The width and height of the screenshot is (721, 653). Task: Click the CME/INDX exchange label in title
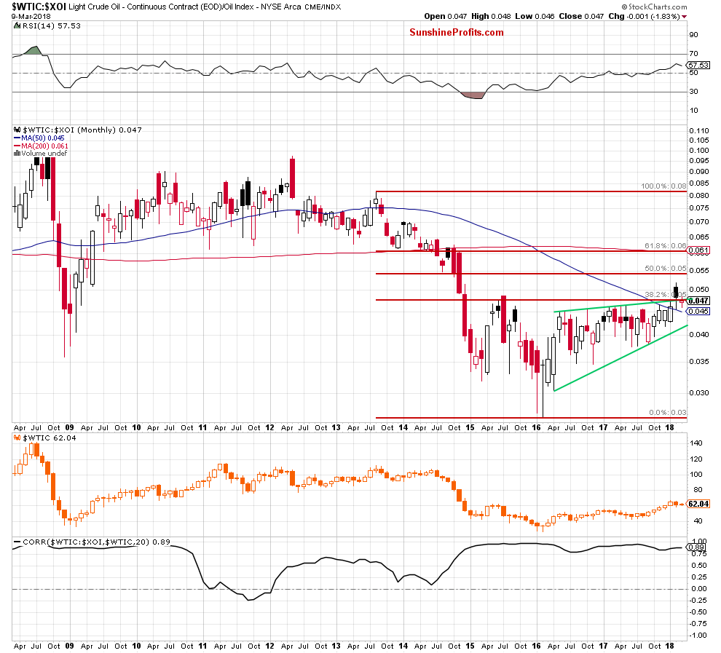tap(323, 7)
